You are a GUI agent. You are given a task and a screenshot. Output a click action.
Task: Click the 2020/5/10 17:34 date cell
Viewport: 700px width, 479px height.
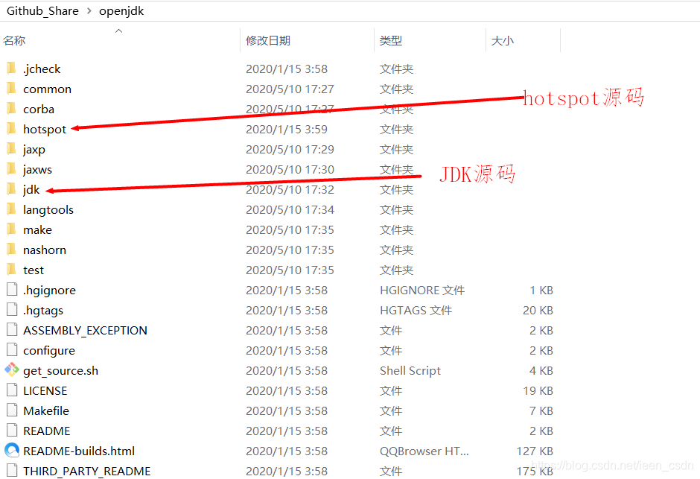coord(290,210)
